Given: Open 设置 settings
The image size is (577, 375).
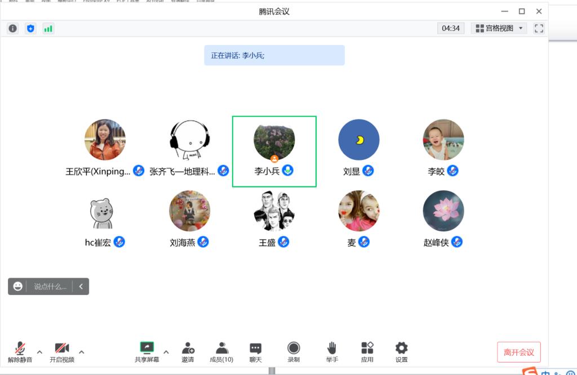Looking at the screenshot, I should [x=401, y=352].
